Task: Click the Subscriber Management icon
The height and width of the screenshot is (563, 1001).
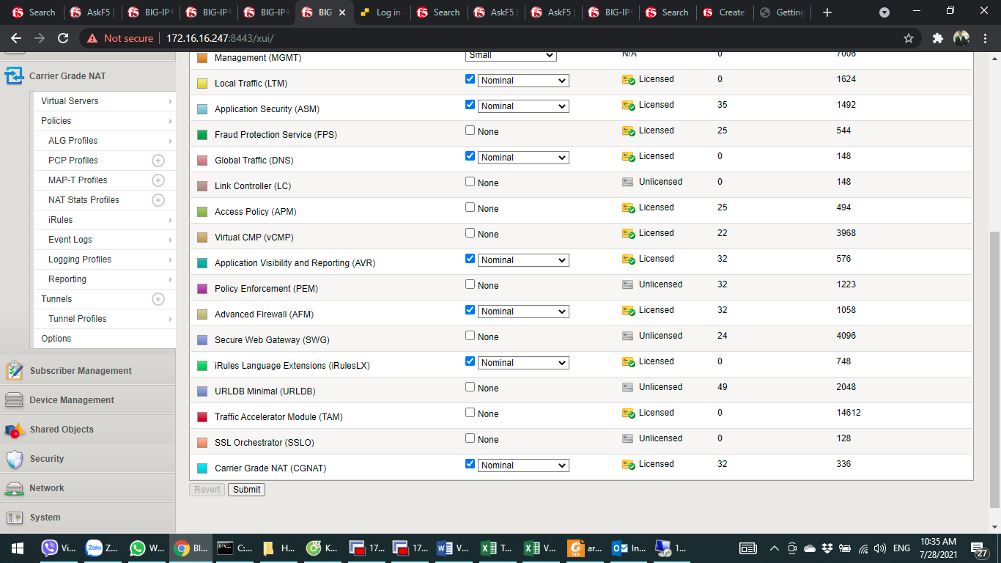Action: [x=14, y=371]
